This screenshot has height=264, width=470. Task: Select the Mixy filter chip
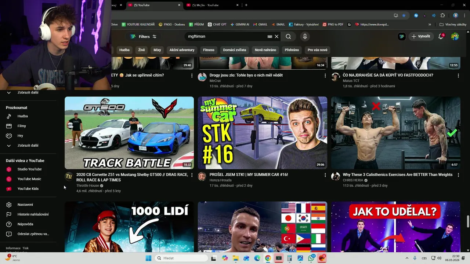157,50
